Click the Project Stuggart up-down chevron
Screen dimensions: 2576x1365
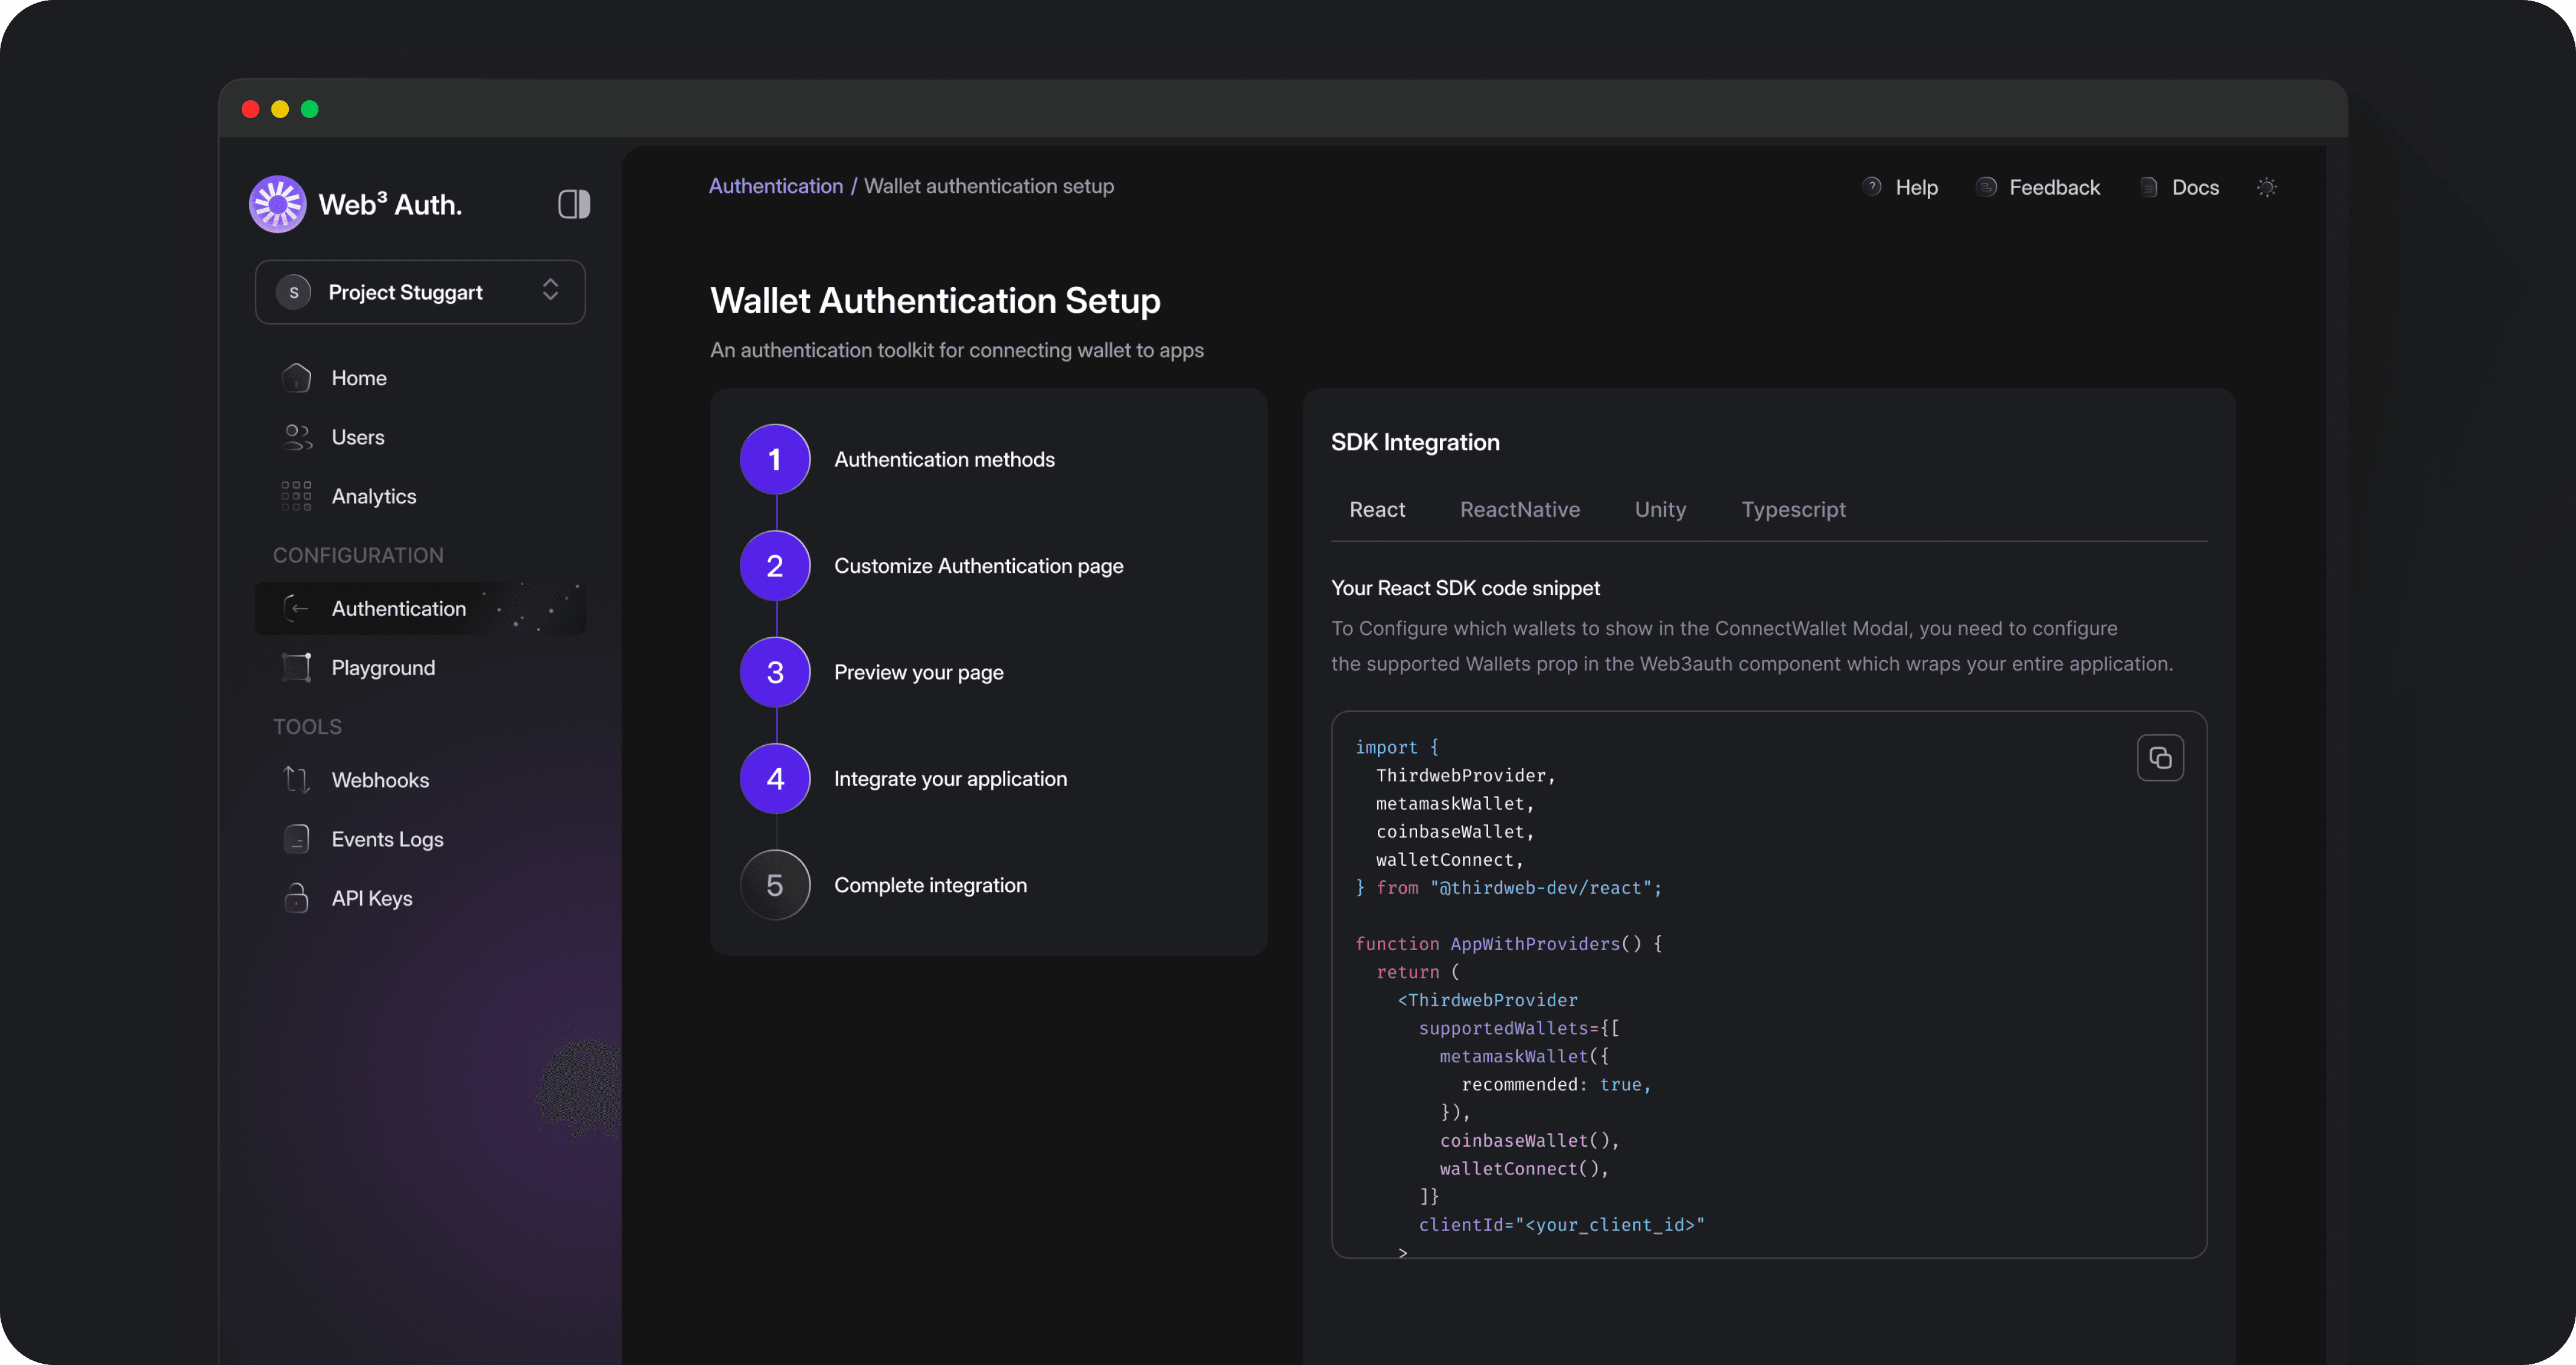[x=550, y=290]
